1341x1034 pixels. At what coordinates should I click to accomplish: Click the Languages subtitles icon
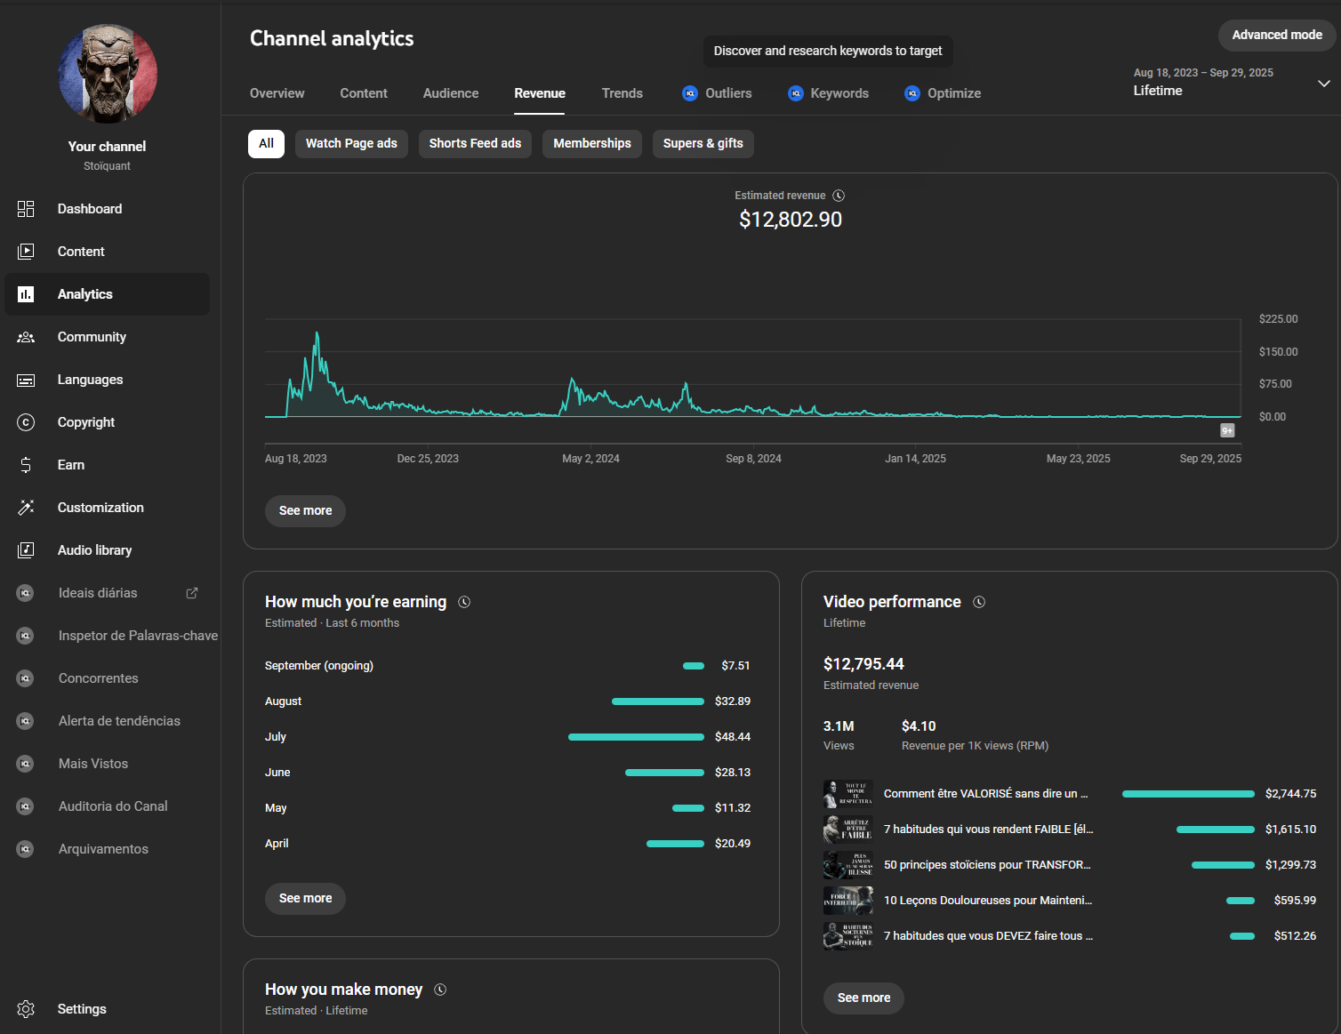coord(26,380)
